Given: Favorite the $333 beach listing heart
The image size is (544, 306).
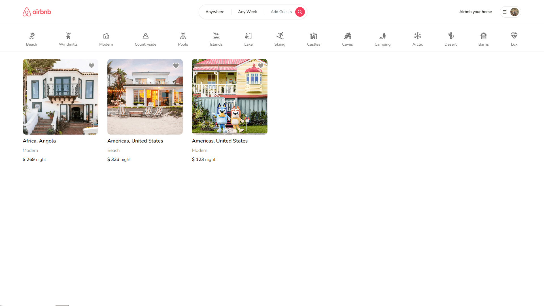Looking at the screenshot, I should [176, 66].
